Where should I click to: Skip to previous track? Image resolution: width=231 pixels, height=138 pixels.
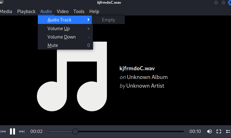(x=3, y=131)
